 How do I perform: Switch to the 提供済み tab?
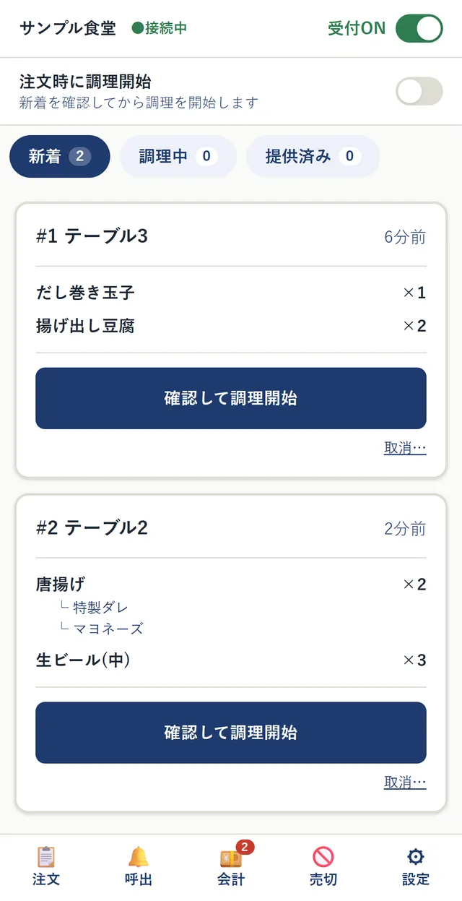[x=313, y=156]
